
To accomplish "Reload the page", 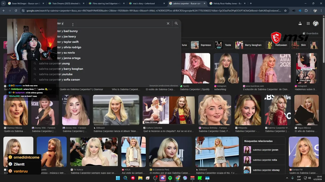I will (x=16, y=11).
